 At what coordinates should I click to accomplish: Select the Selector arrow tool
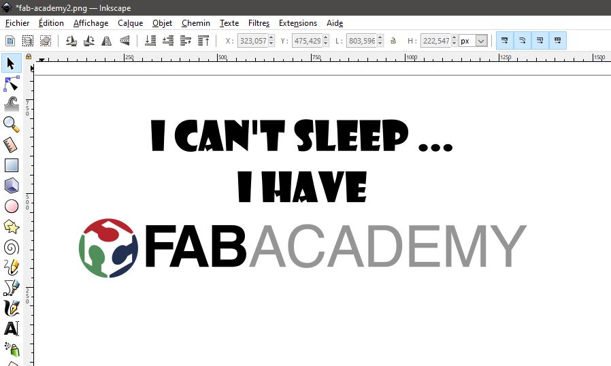point(12,63)
